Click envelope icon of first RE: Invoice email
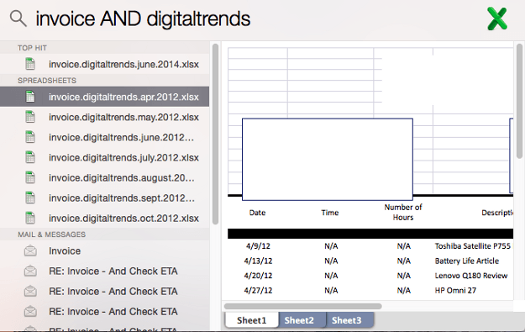Viewport: 525px width, 332px height. [x=30, y=271]
